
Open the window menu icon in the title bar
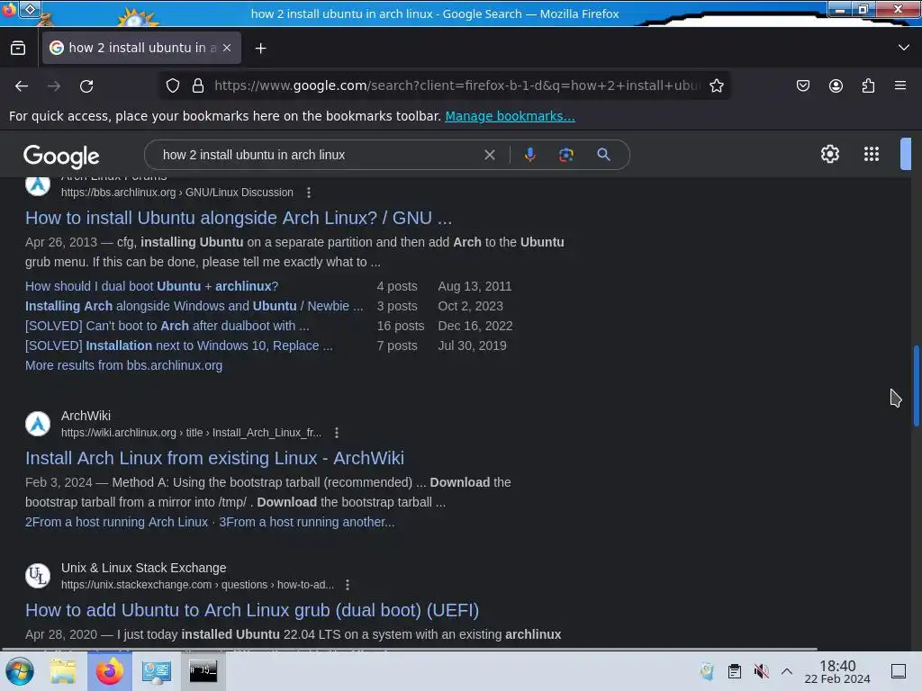click(x=9, y=10)
